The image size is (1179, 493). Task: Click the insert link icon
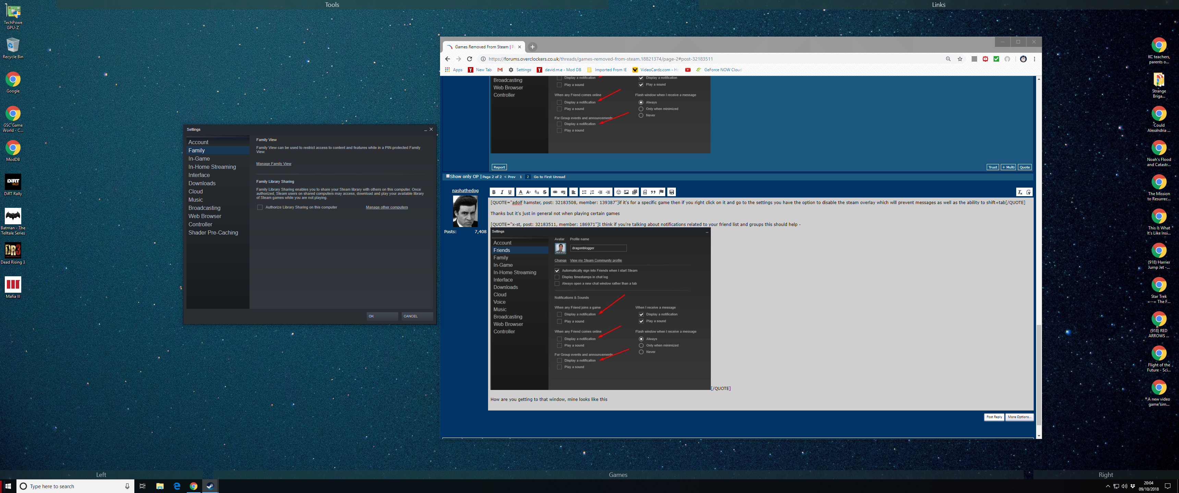click(555, 192)
